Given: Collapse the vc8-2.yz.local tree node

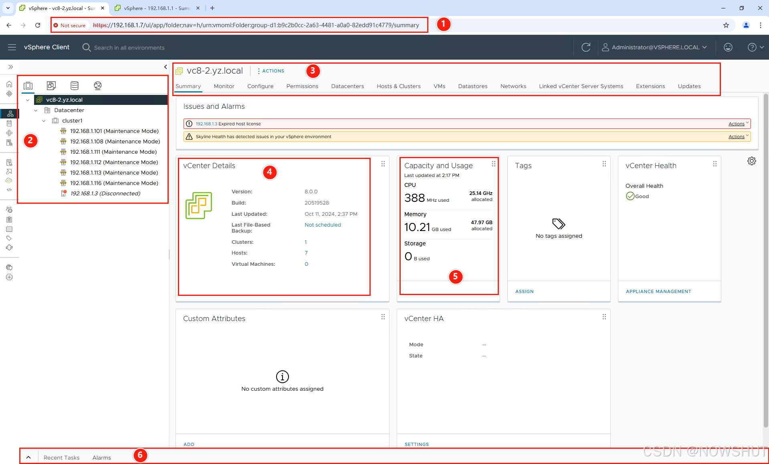Looking at the screenshot, I should point(28,100).
